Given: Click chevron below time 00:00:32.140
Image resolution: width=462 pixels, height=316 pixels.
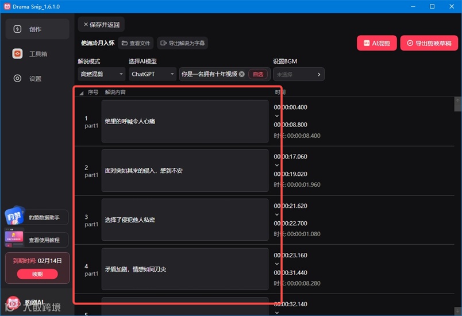Looking at the screenshot, I should point(276,313).
